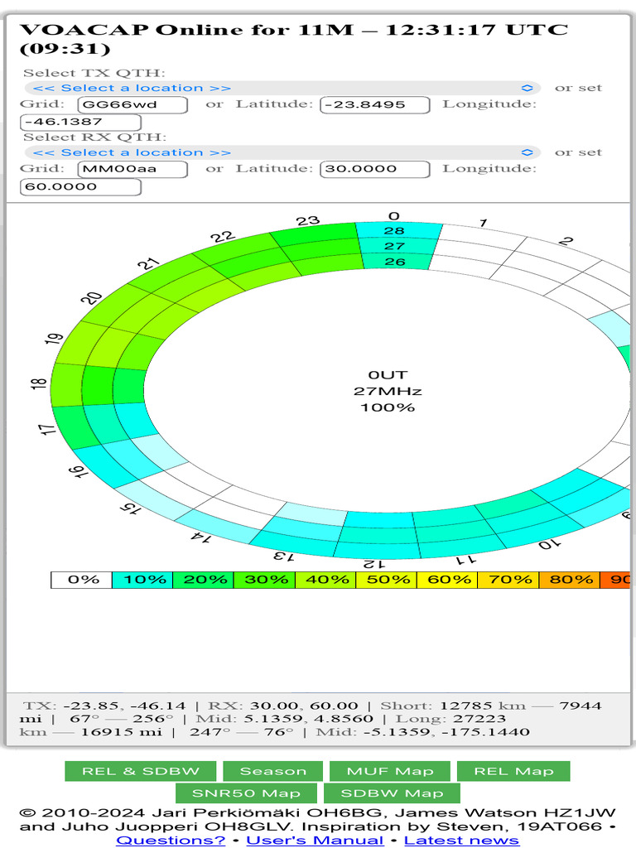Screen dimensions: 636x848
Task: Open the Season chart button
Action: 273,771
